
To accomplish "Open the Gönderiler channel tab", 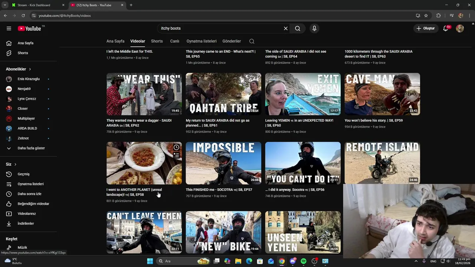I will (232, 41).
